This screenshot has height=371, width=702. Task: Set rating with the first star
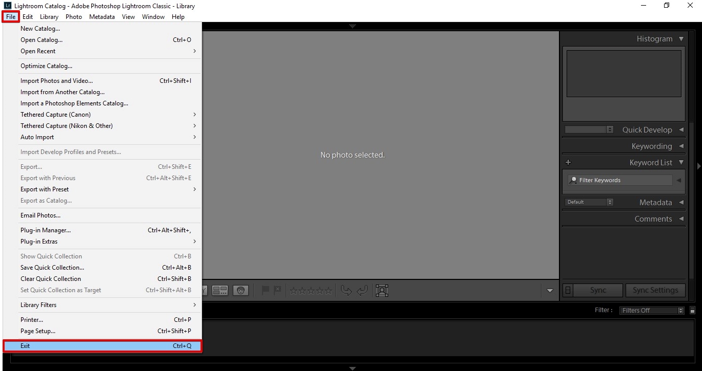(x=294, y=291)
